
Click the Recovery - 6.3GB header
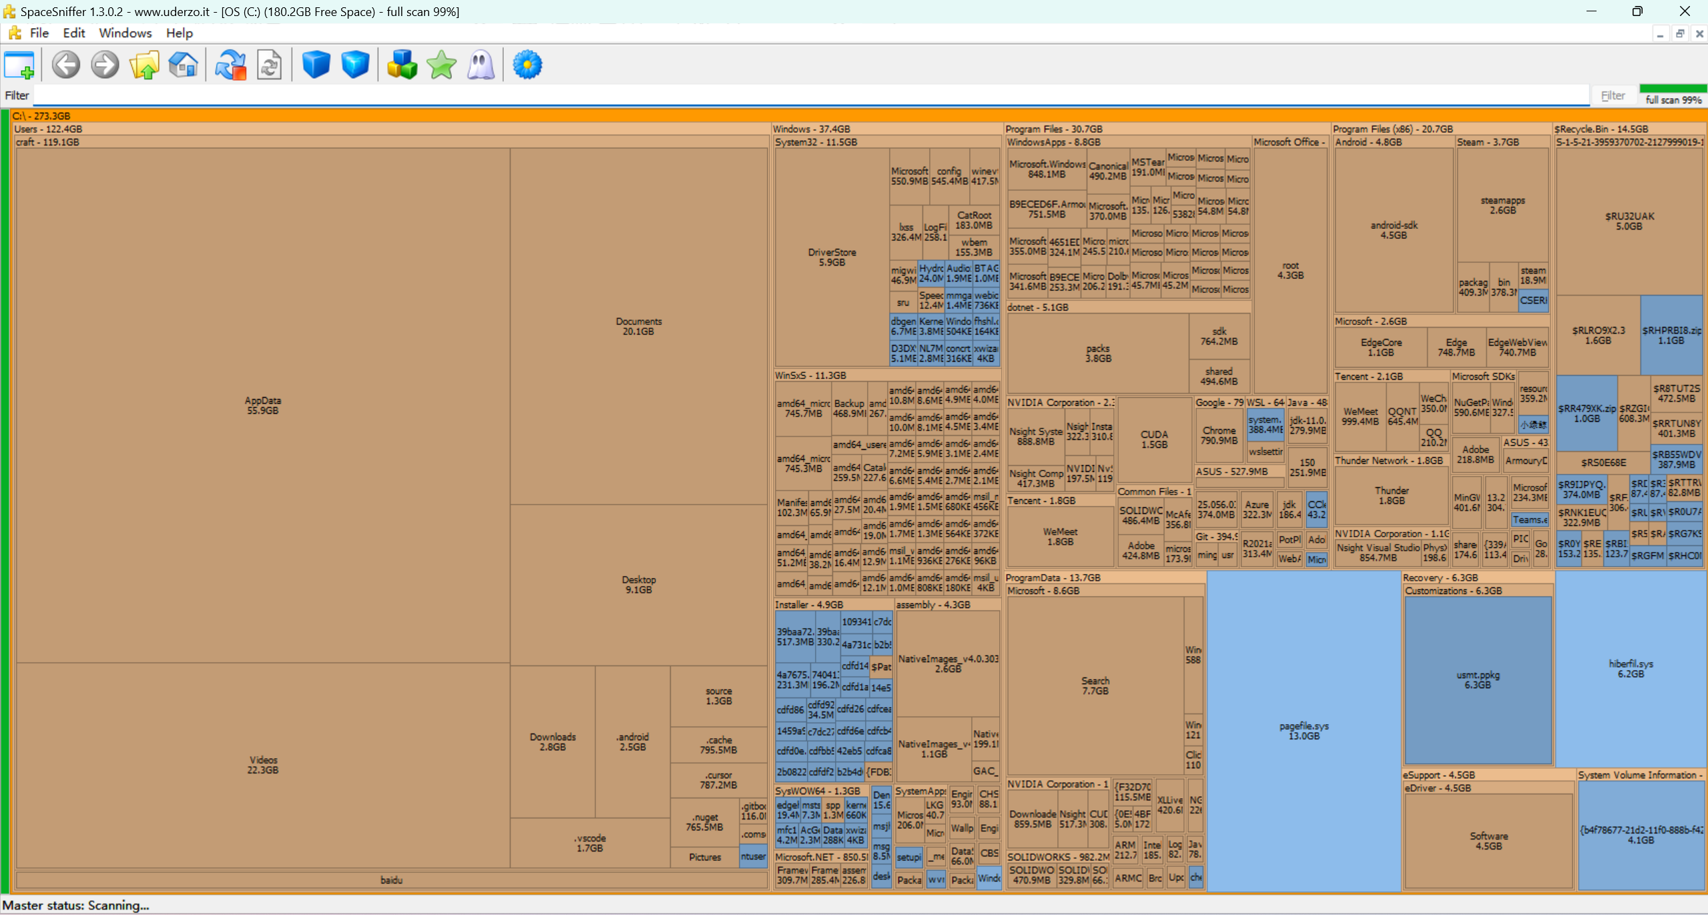click(x=1478, y=577)
